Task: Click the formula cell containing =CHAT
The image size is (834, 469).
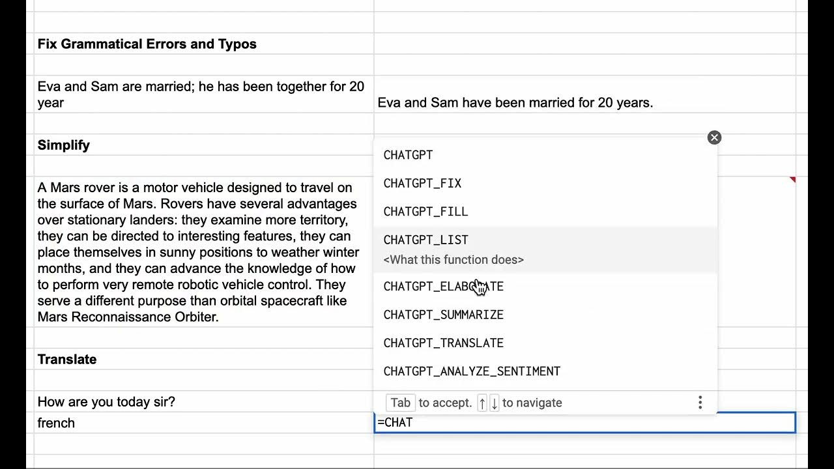Action: pyautogui.click(x=585, y=423)
